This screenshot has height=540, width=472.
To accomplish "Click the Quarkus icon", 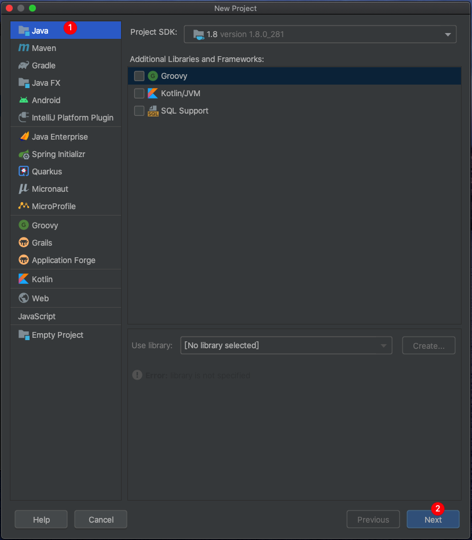I will tap(24, 171).
